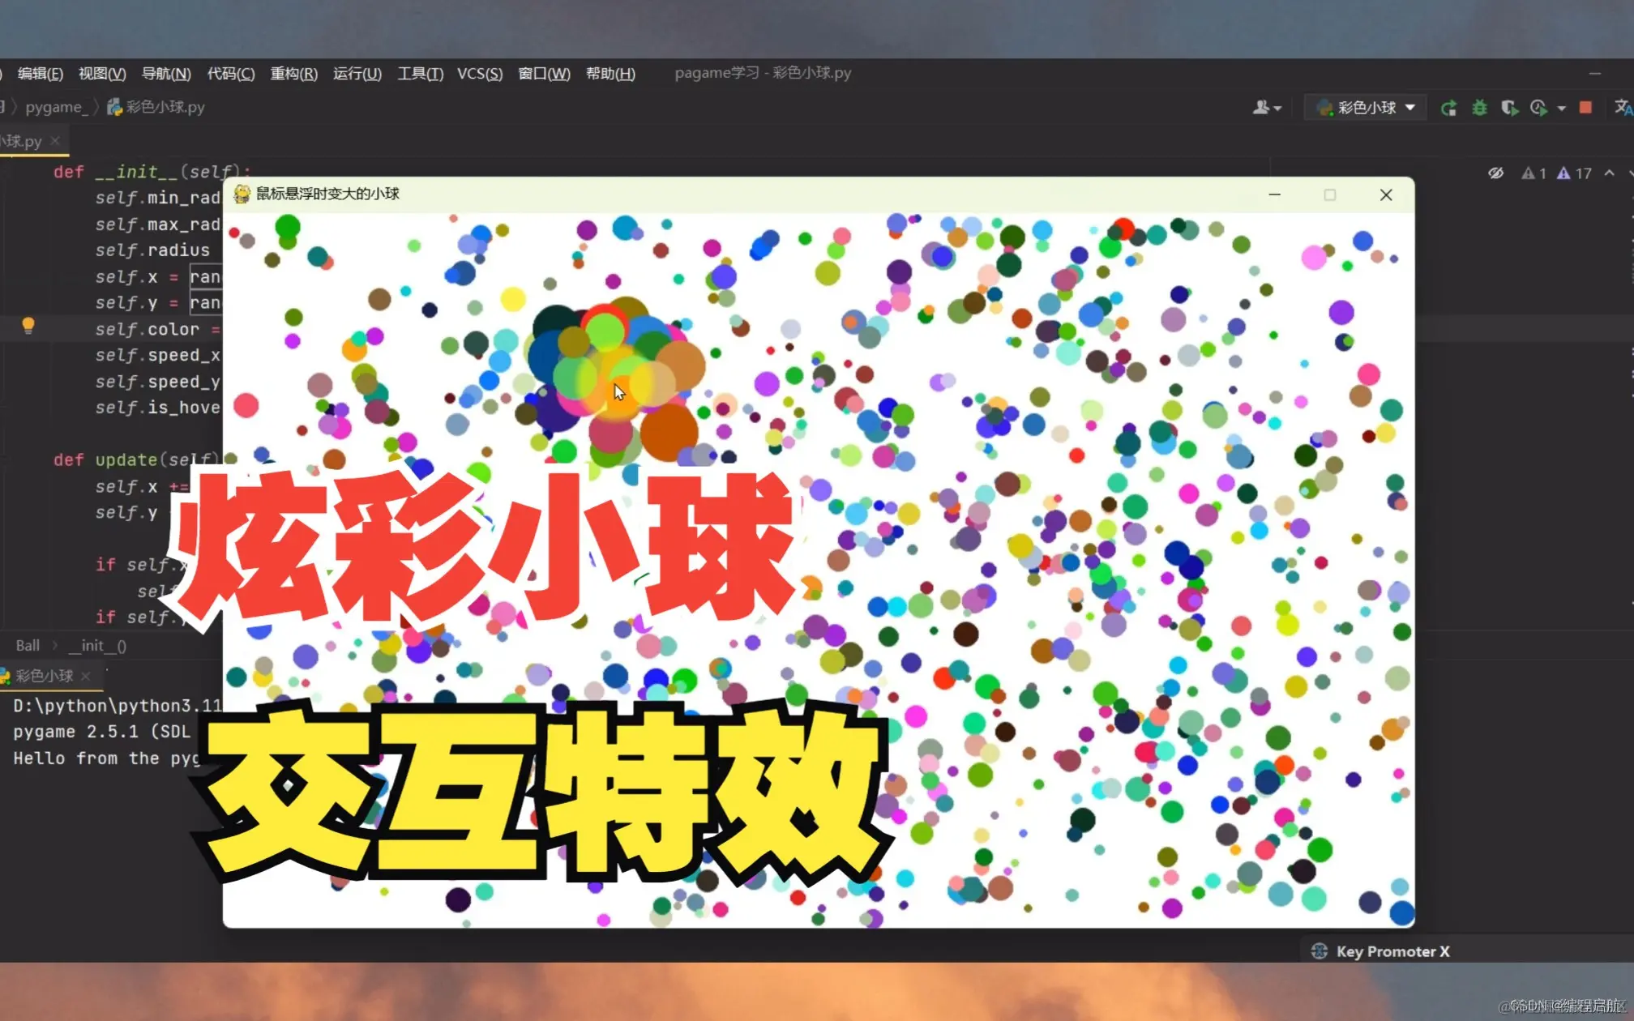Click the run-with-profiler clock icon in toolbar
The image size is (1634, 1021).
tap(1539, 107)
